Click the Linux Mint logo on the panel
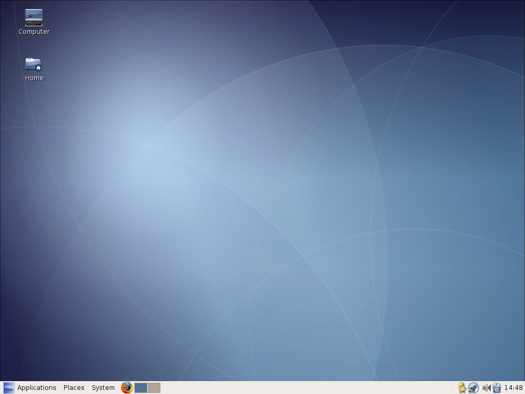 point(9,388)
